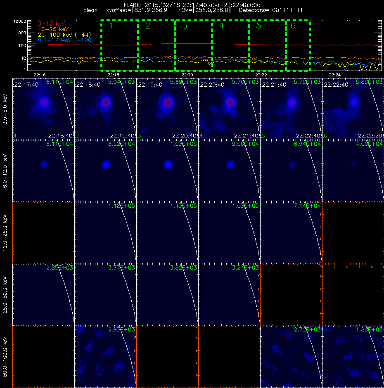384x388 pixels.
Task: Click the 10000 y-axis tick label
Action: 19,21
